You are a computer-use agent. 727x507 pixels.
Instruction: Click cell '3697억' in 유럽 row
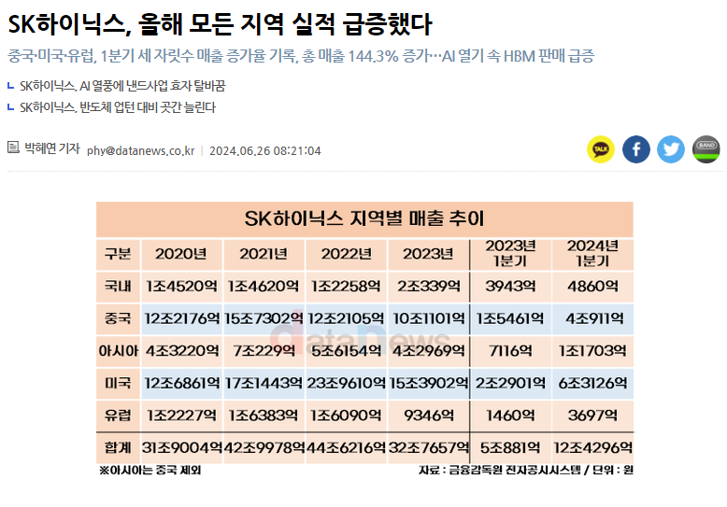pos(592,415)
